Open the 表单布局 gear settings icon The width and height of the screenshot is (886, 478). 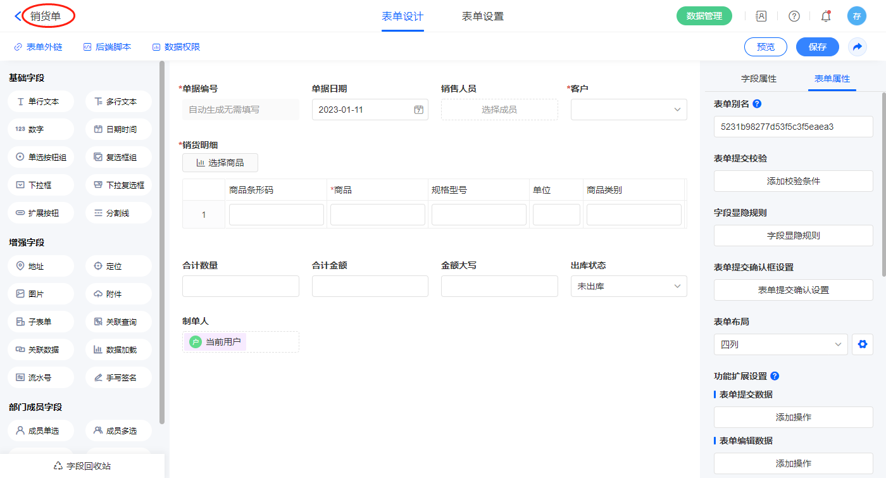(861, 344)
